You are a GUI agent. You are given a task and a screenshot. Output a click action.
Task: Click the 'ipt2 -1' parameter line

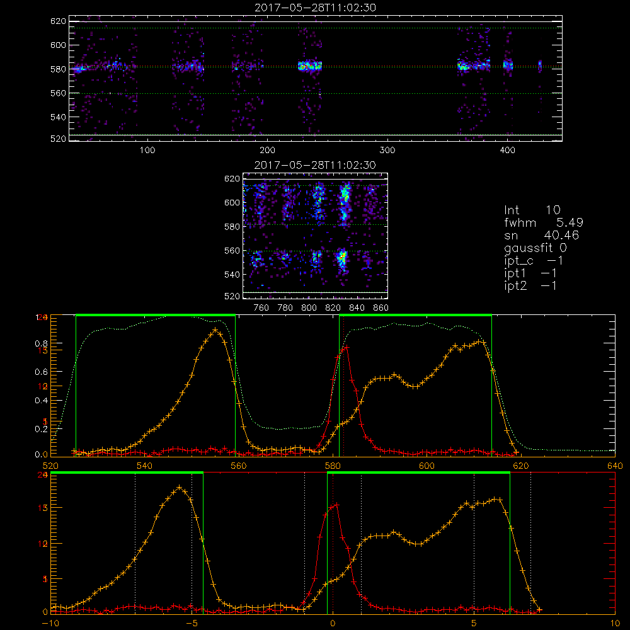530,285
